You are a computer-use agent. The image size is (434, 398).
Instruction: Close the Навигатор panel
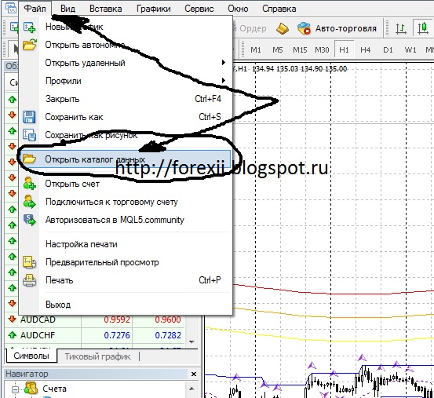[194, 374]
